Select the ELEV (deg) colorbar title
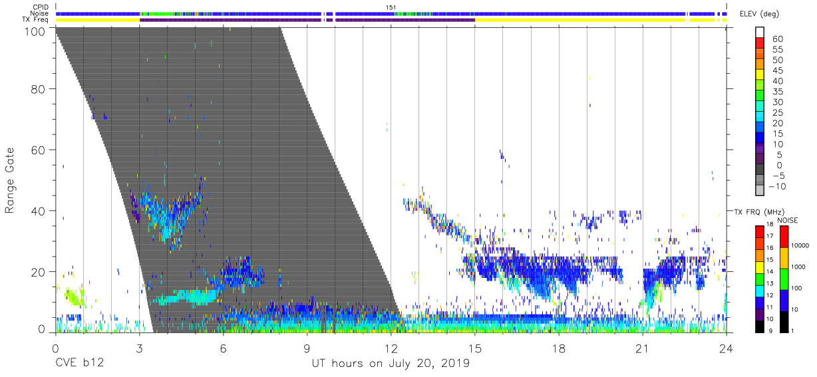This screenshot has height=377, width=817. (759, 14)
